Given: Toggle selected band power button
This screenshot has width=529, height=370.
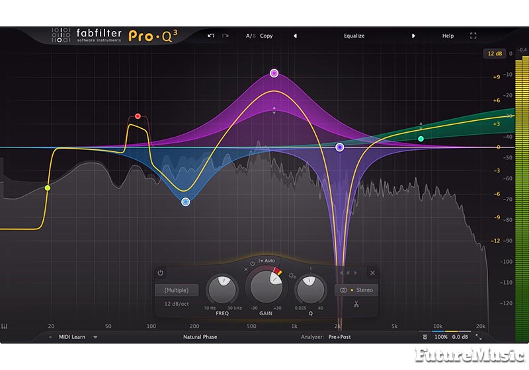Looking at the screenshot, I should click(161, 273).
